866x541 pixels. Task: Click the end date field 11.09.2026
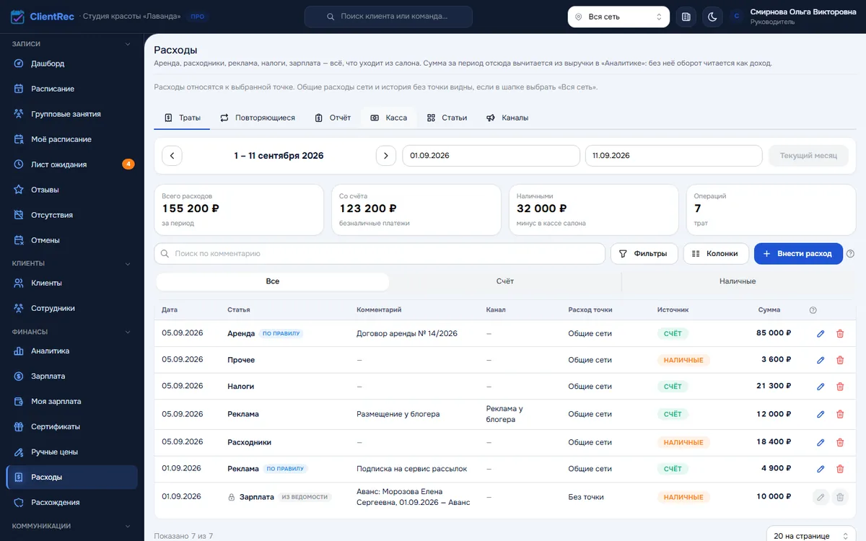click(x=673, y=156)
